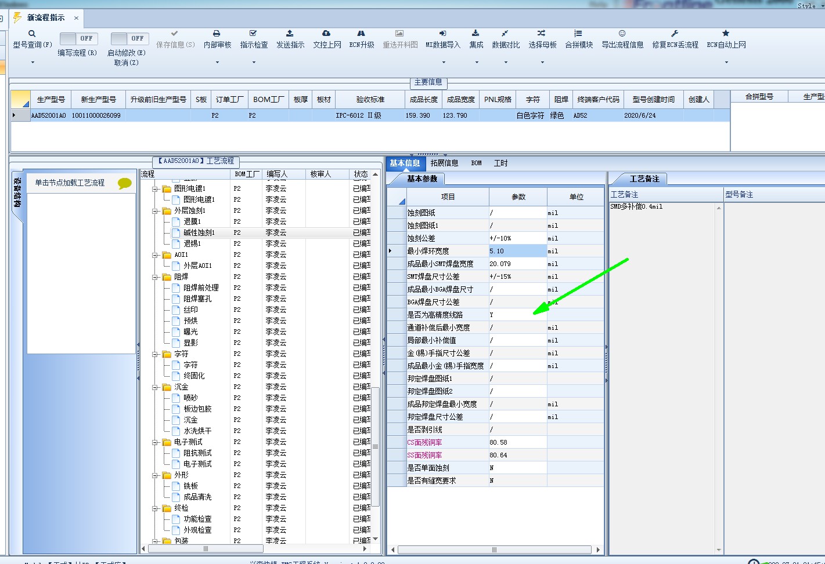This screenshot has height=564, width=825.
Task: Open dropdown arrow under 指示检查
Action: [254, 63]
